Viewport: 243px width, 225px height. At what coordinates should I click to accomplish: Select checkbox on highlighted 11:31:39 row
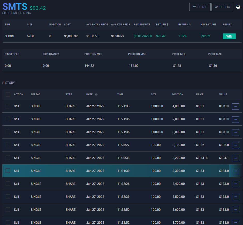tap(8, 171)
